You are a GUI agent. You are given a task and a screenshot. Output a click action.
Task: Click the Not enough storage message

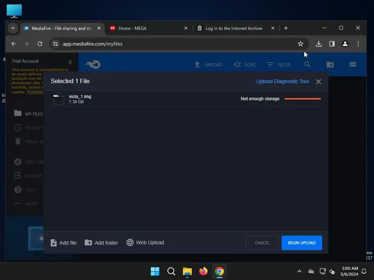pos(260,99)
